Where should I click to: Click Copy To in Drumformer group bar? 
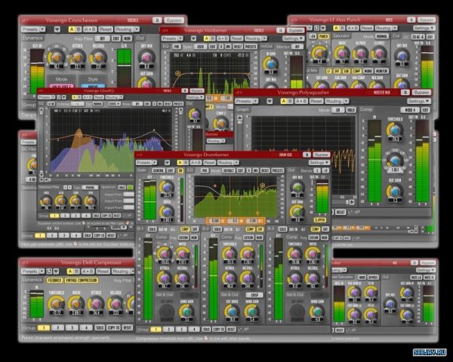219,330
